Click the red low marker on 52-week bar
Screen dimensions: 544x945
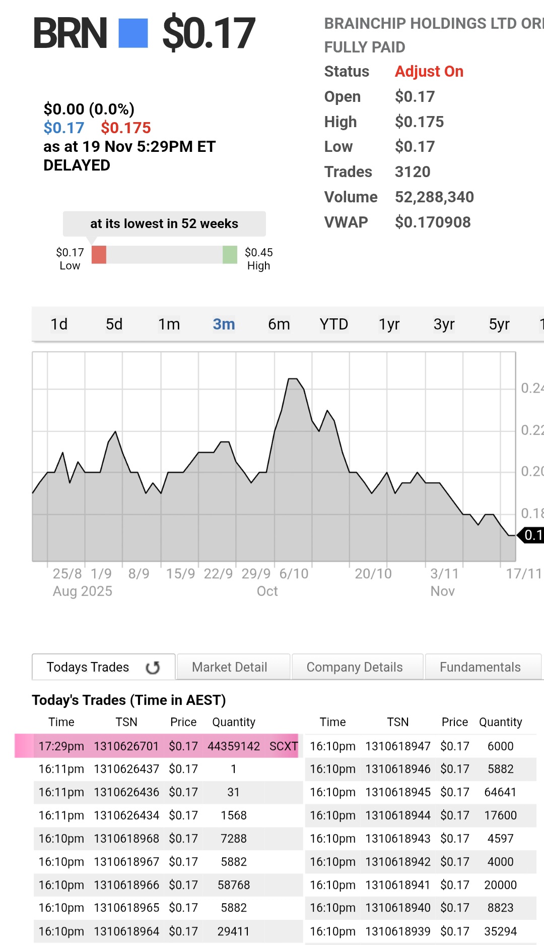99,255
